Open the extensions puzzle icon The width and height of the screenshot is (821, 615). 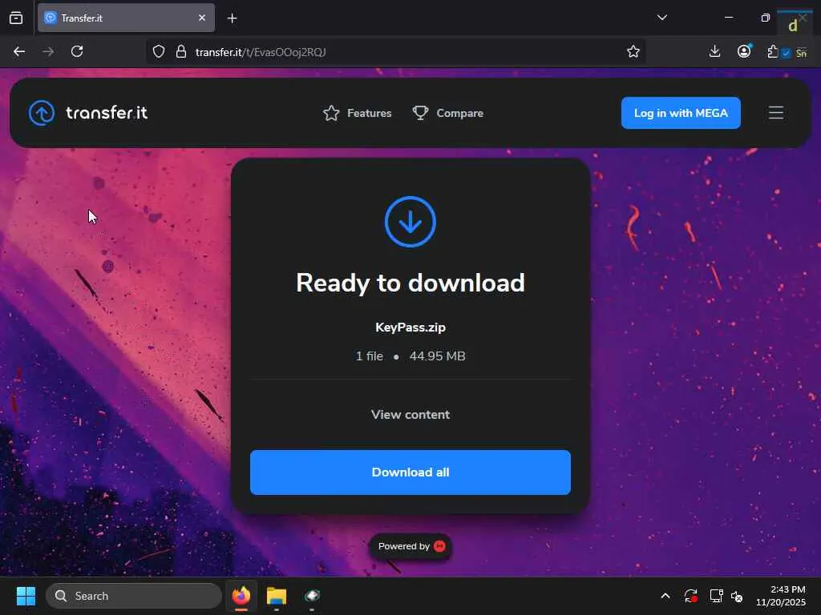[773, 51]
